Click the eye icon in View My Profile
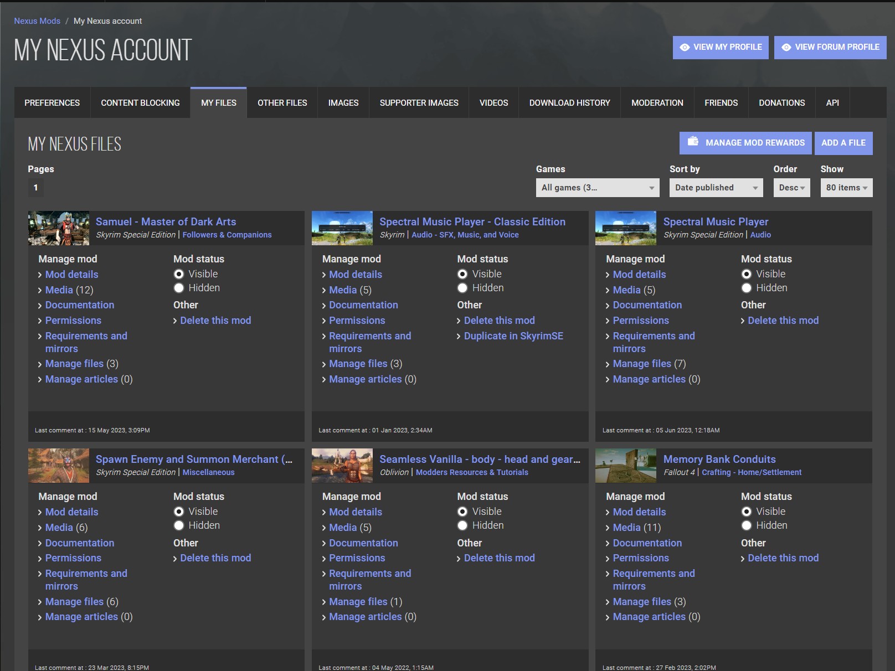 click(685, 48)
